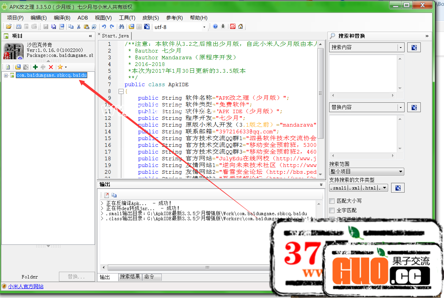Open the utf-8 encoding dropdown
This screenshot has height=298, width=444.
point(204,27)
